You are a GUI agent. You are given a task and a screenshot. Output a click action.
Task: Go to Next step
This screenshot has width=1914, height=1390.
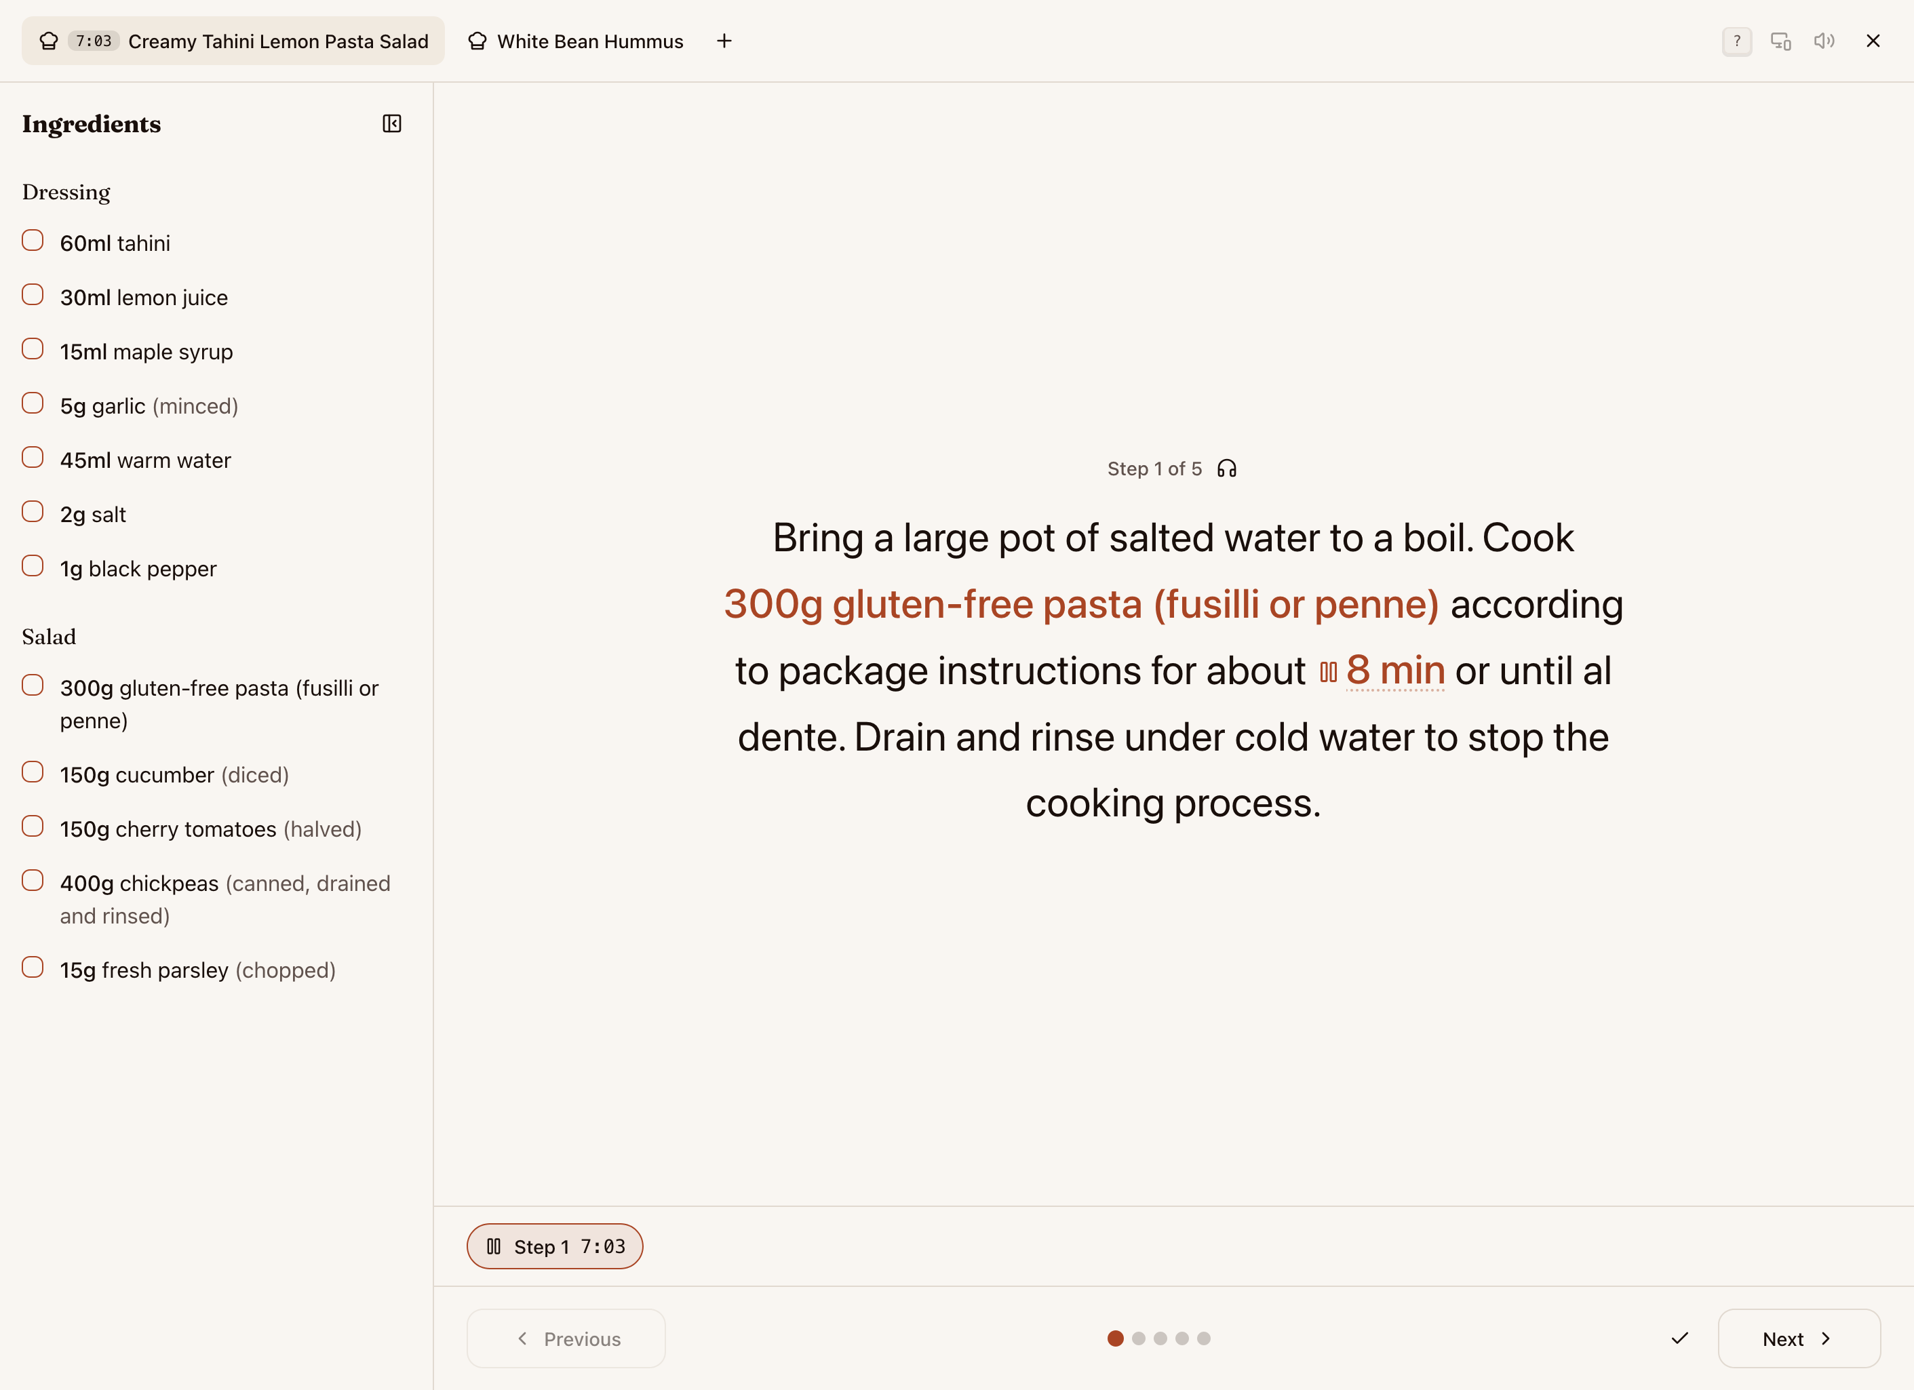coord(1799,1338)
